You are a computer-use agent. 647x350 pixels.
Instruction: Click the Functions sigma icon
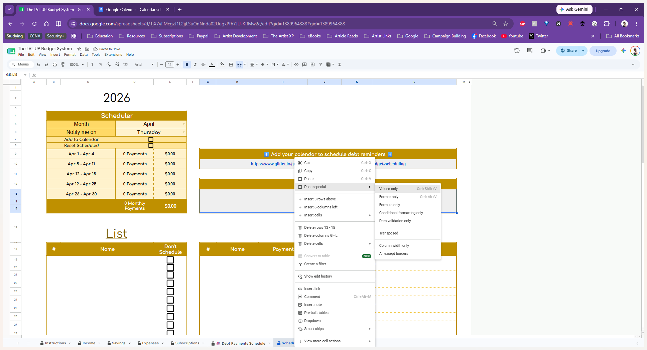click(340, 64)
